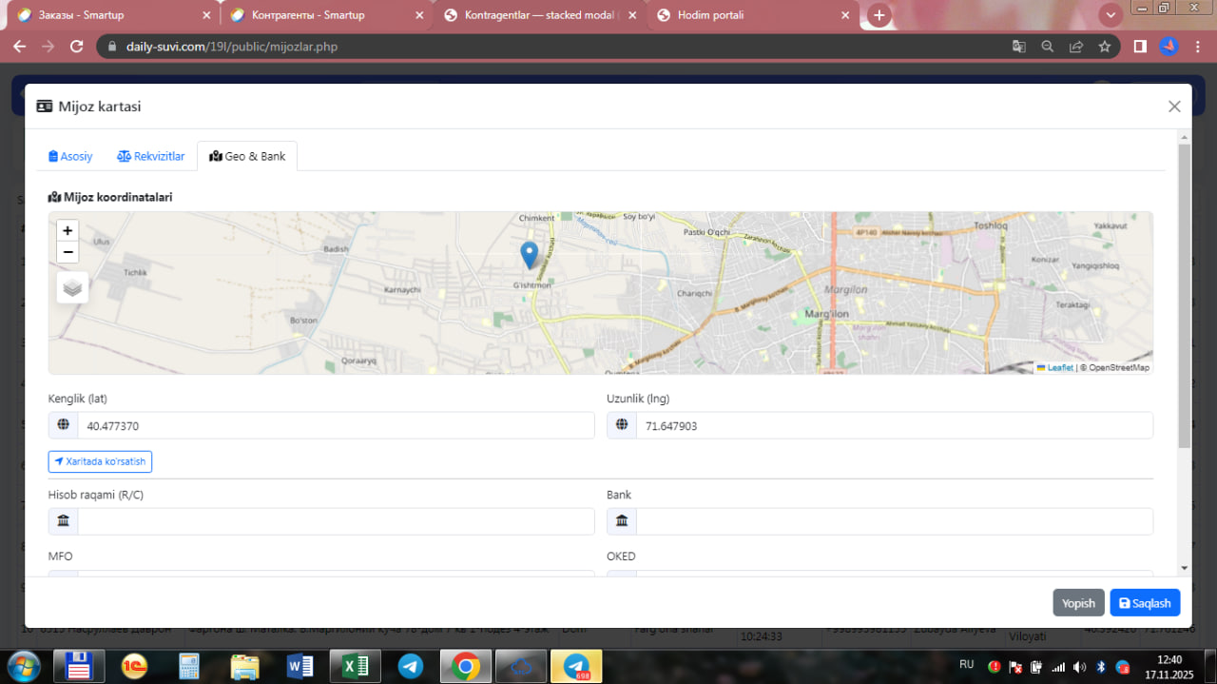Focus the Hisob raqami (R/C) field
This screenshot has height=684, width=1217.
pyautogui.click(x=336, y=521)
